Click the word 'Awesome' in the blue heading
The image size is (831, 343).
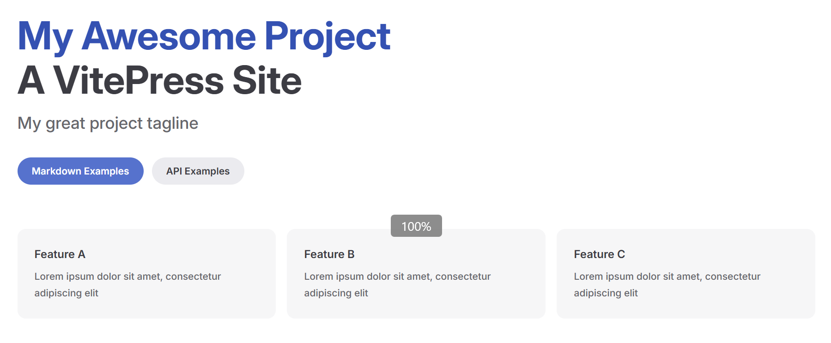click(x=169, y=36)
